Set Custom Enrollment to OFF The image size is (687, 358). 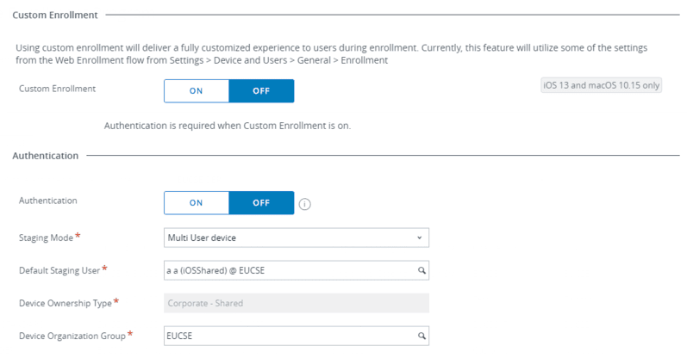[x=261, y=91]
